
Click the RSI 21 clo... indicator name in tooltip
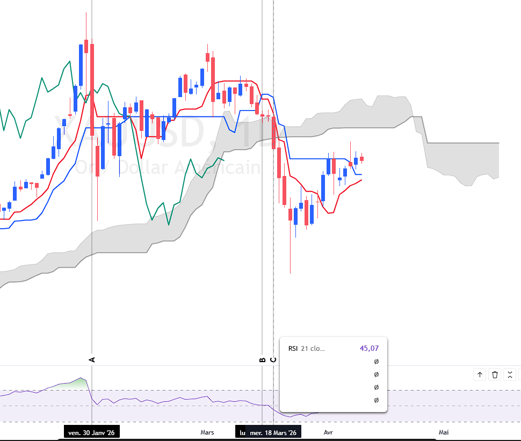306,348
